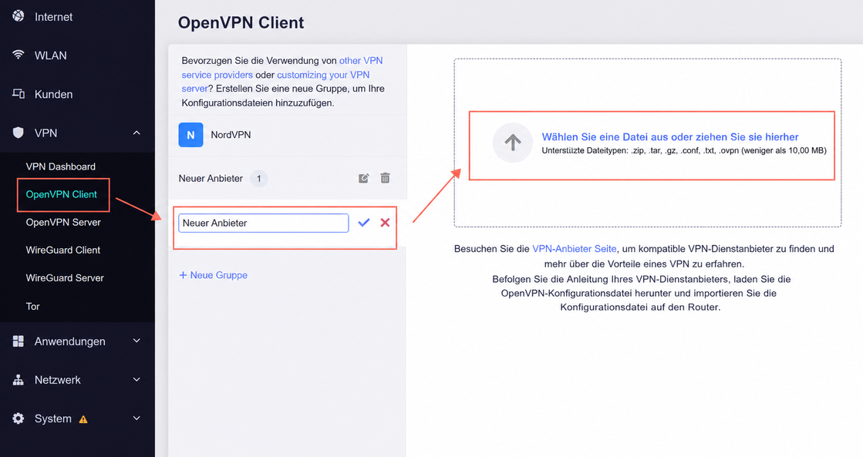Screen dimensions: 863x457
Task: Click the blue NordVPN N logo
Action: click(x=190, y=135)
